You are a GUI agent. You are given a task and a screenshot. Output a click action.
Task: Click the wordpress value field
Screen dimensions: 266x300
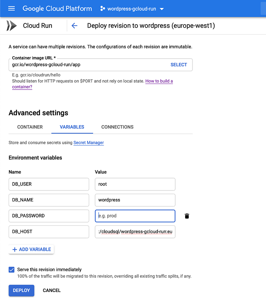click(x=135, y=200)
